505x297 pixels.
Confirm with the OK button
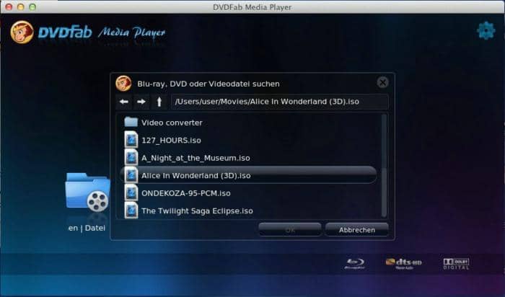(290, 230)
